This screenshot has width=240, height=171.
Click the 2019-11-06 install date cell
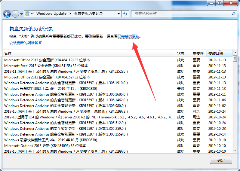(x=217, y=100)
